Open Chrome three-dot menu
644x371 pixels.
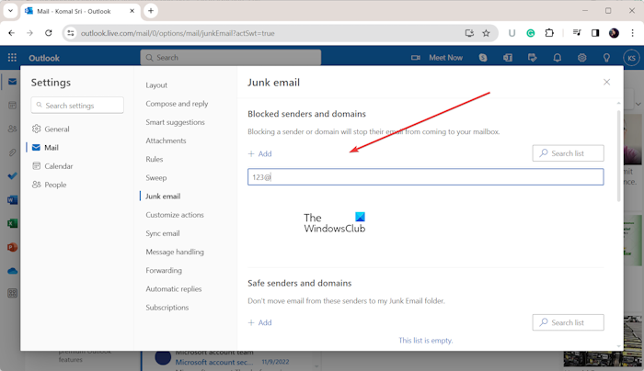click(633, 33)
